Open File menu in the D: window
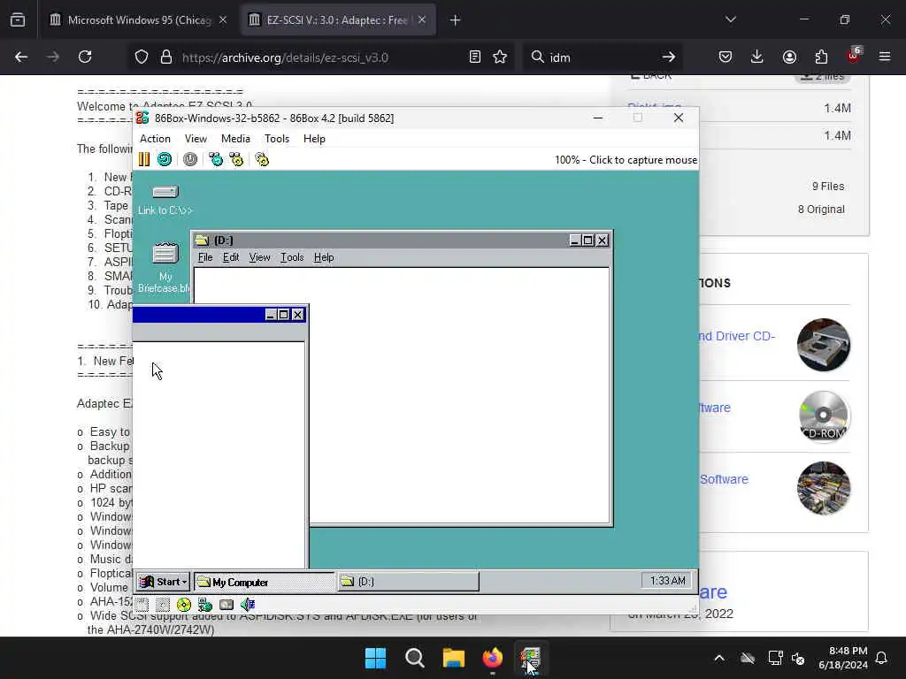Image resolution: width=906 pixels, height=679 pixels. pos(205,257)
